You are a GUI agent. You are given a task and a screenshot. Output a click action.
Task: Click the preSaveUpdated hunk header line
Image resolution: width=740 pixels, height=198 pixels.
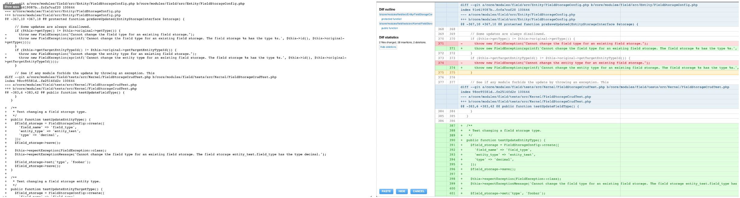pos(549,24)
